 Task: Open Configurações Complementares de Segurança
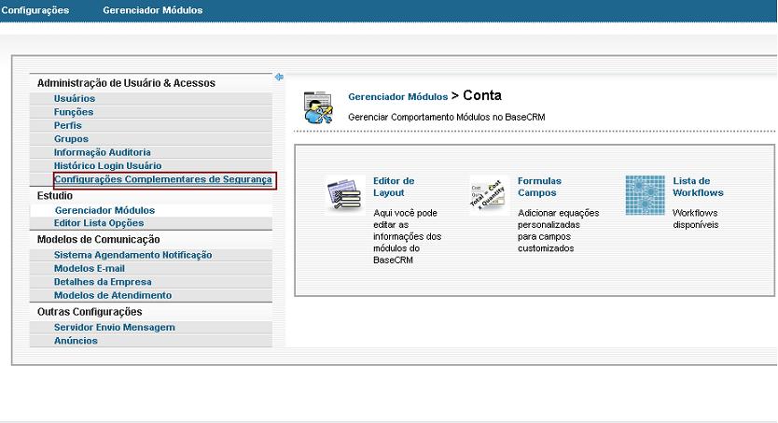pos(162,179)
